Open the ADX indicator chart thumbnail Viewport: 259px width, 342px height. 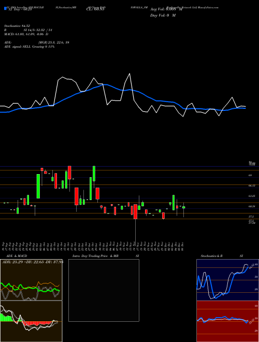click(31, 280)
